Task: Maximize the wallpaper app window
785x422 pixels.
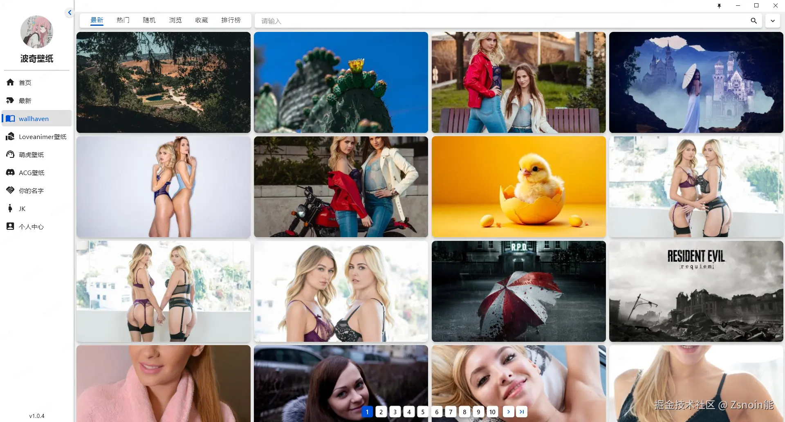Action: (x=756, y=6)
